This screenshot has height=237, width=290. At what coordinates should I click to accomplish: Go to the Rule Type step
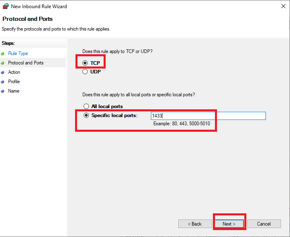18,53
